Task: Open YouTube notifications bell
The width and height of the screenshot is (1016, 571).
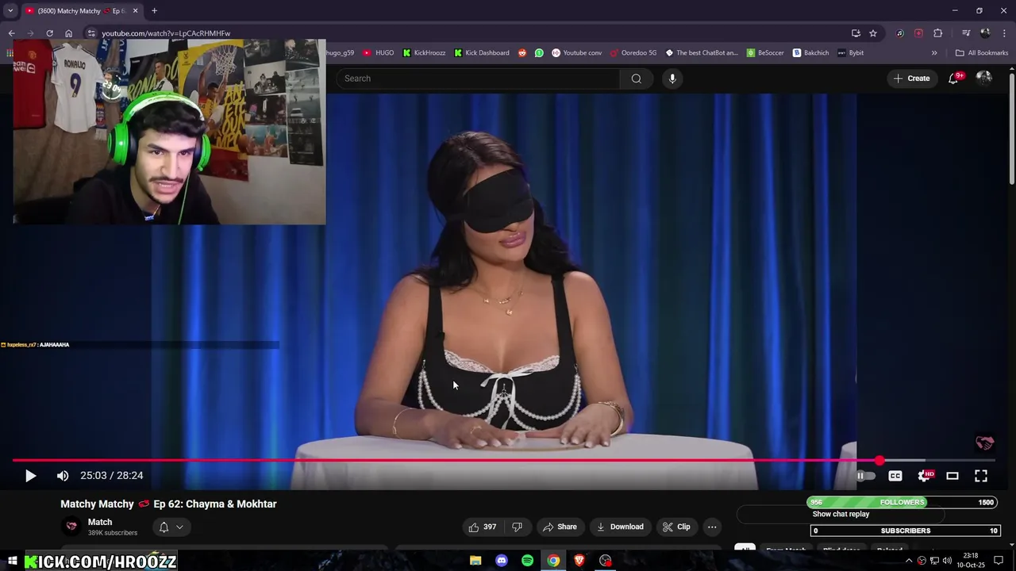Action: pos(954,78)
